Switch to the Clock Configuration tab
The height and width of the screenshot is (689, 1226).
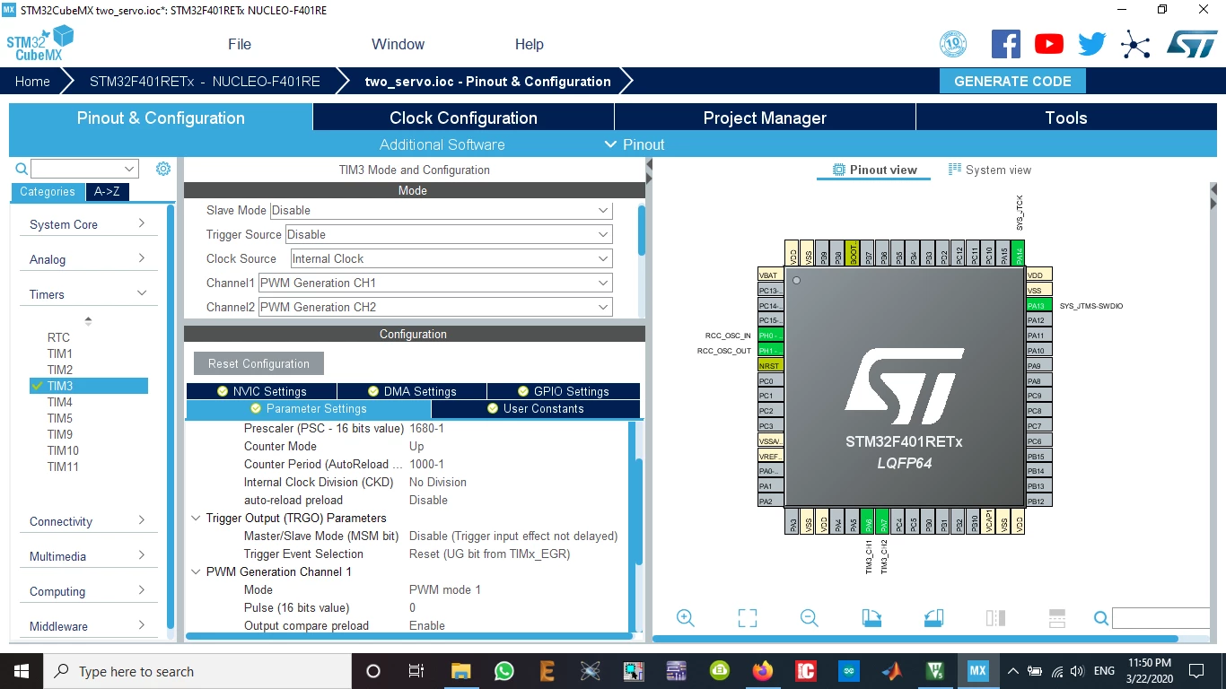coord(463,118)
